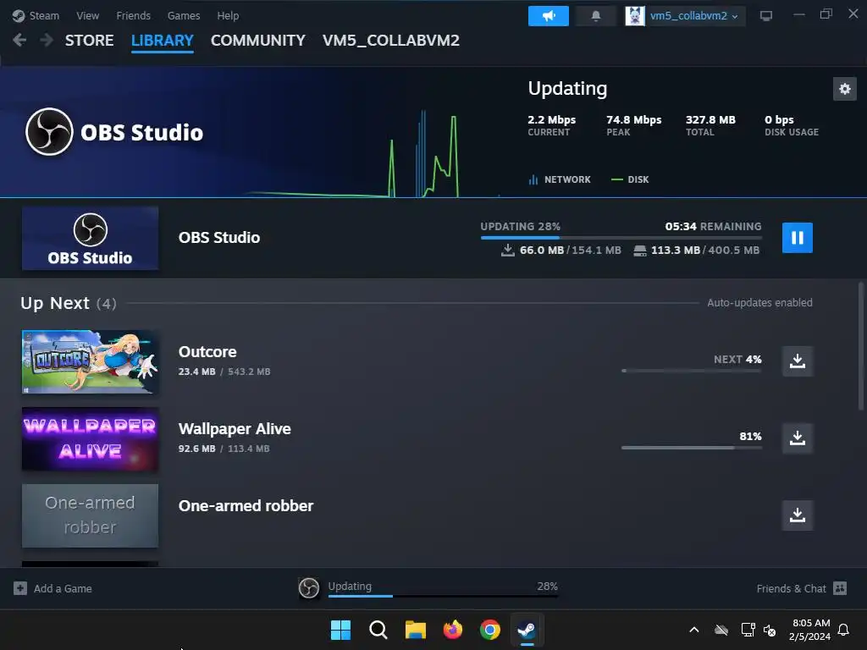This screenshot has height=650, width=867.
Task: Click the Updating status in bottom bar
Action: tap(350, 586)
